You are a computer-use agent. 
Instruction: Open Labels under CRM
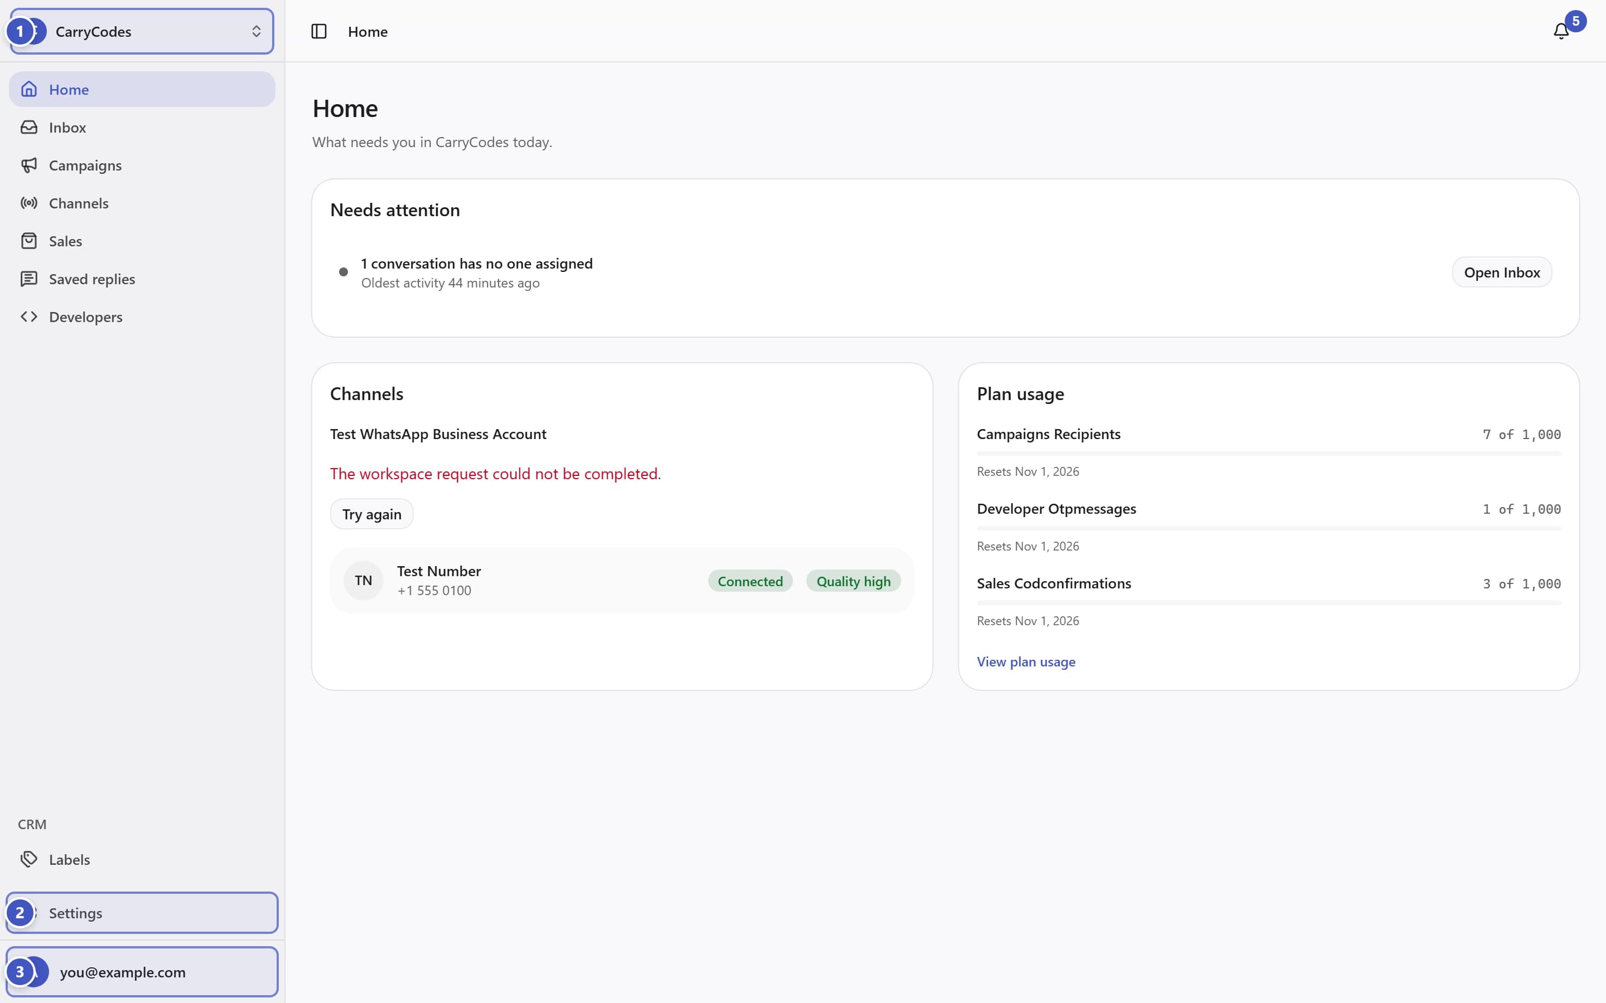142,859
